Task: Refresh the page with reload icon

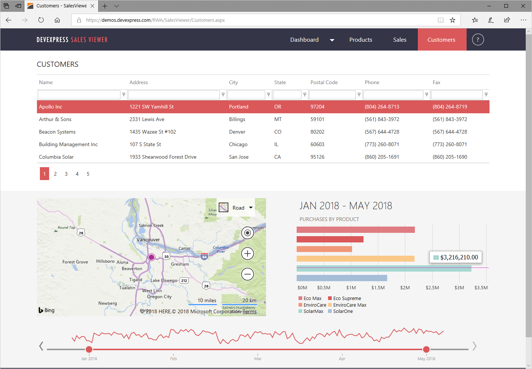Action: (x=41, y=20)
